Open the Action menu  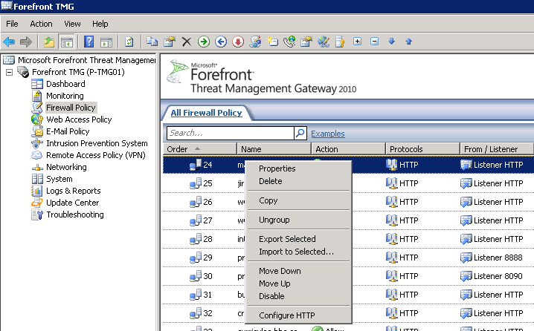[x=41, y=24]
